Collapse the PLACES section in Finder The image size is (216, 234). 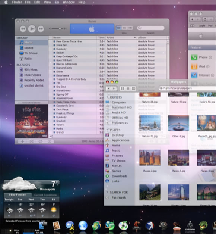[107, 130]
